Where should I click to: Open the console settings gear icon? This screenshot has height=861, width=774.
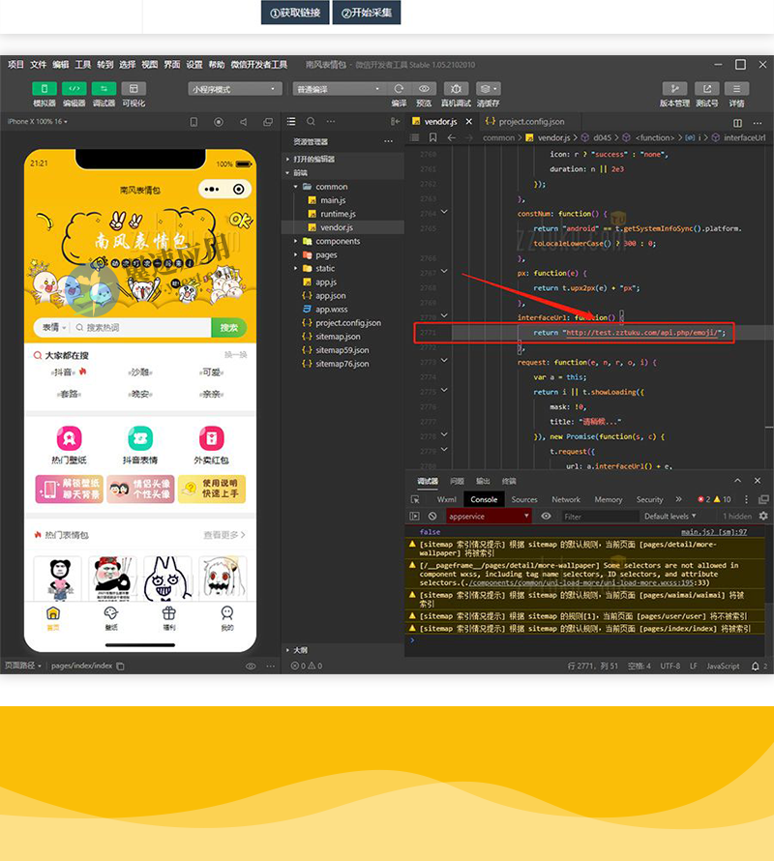pyautogui.click(x=762, y=517)
